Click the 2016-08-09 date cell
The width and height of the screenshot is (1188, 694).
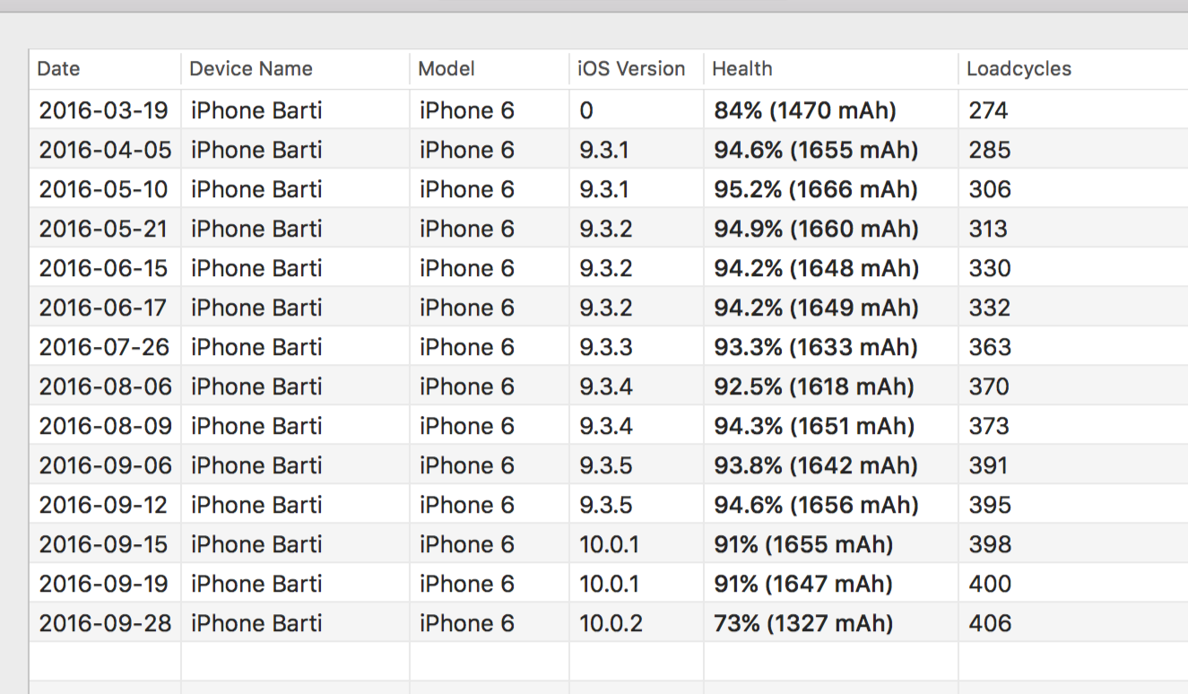pos(105,426)
